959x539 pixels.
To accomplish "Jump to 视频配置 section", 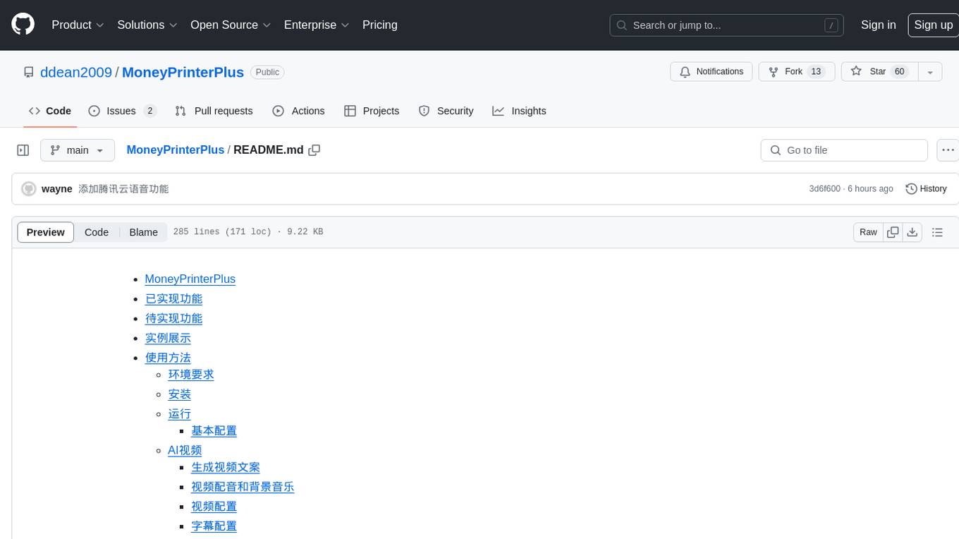I will pyautogui.click(x=214, y=507).
